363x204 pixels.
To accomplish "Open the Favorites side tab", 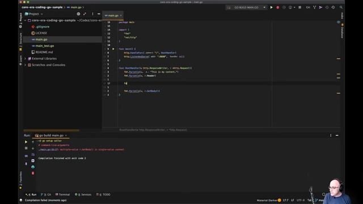I will (20, 180).
